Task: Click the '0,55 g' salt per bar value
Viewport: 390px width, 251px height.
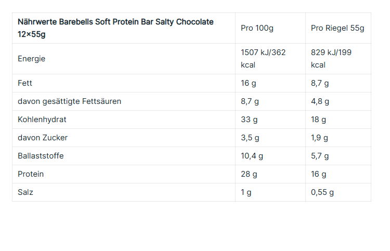Action: (322, 192)
